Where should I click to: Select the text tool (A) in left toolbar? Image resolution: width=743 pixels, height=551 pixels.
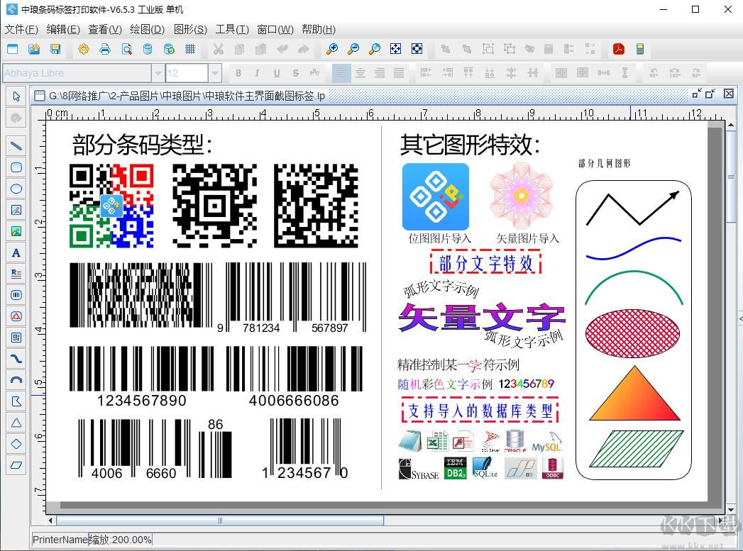click(16, 252)
